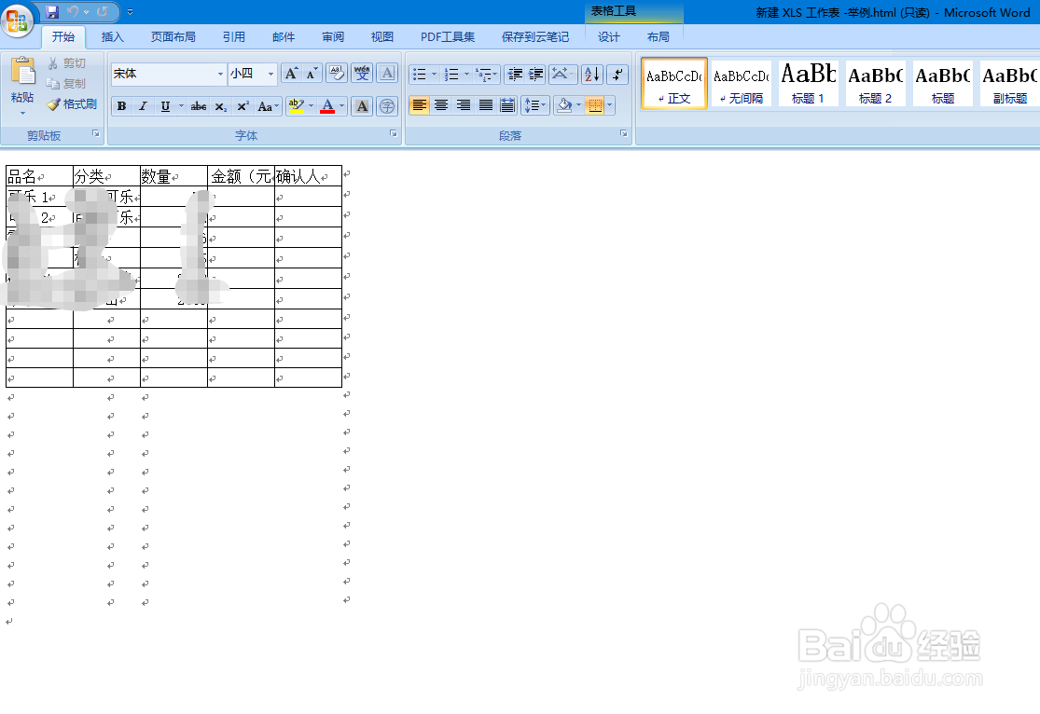The image size is (1040, 714).
Task: Increase paragraph indent
Action: [536, 74]
